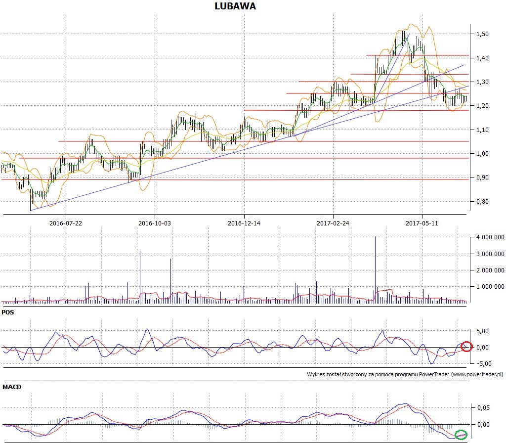Click the 1,20 price axis label
This screenshot has height=443, width=506.
(x=482, y=106)
